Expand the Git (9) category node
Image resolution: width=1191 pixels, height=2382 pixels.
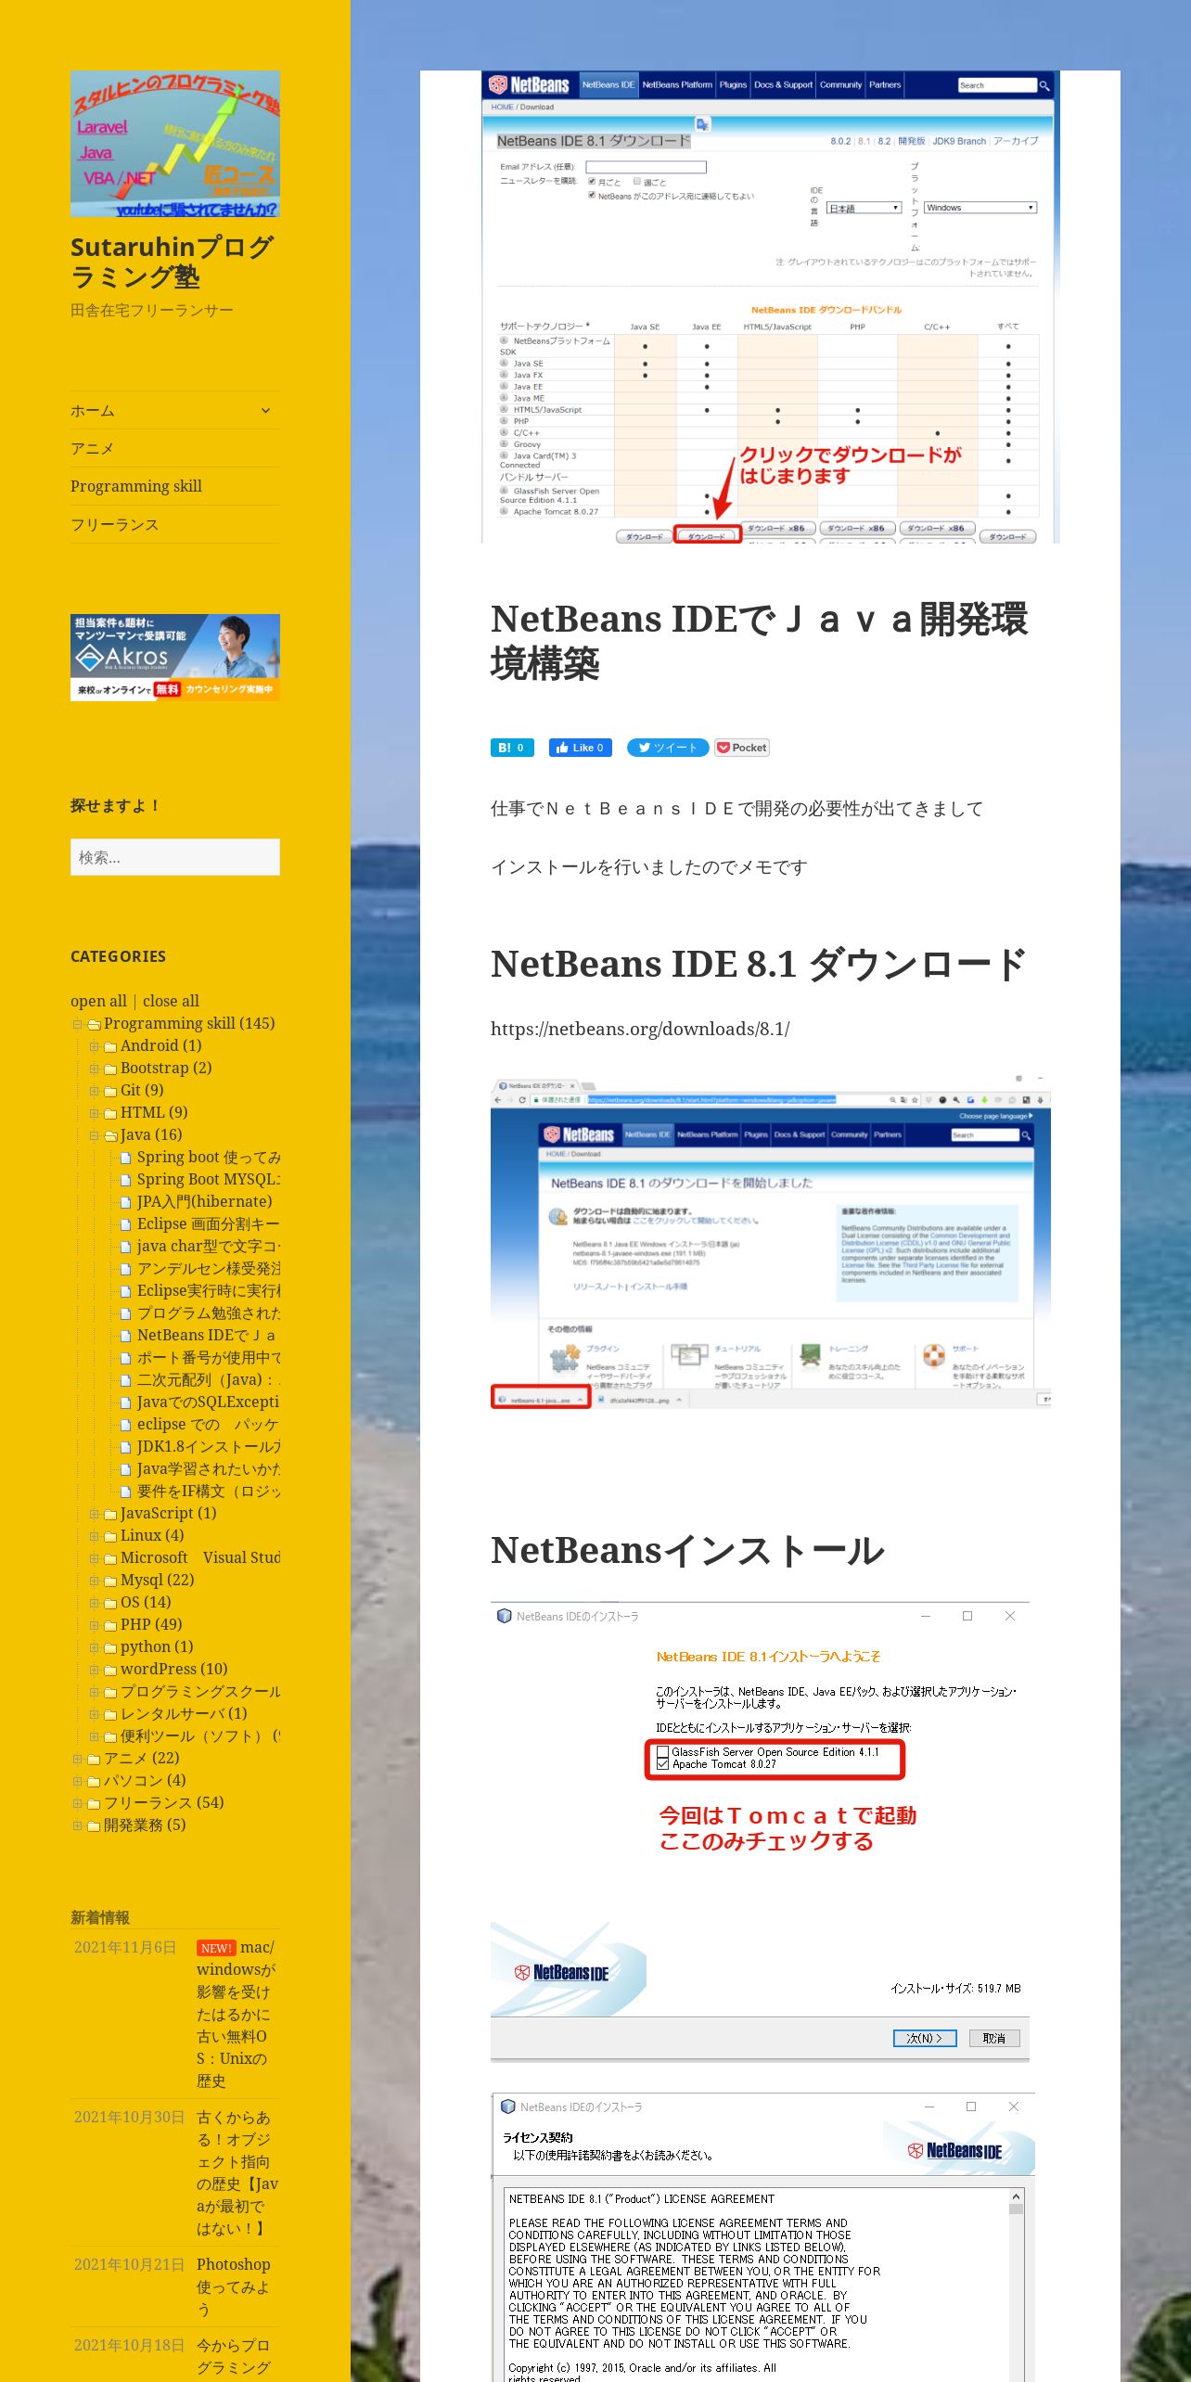pos(94,1091)
